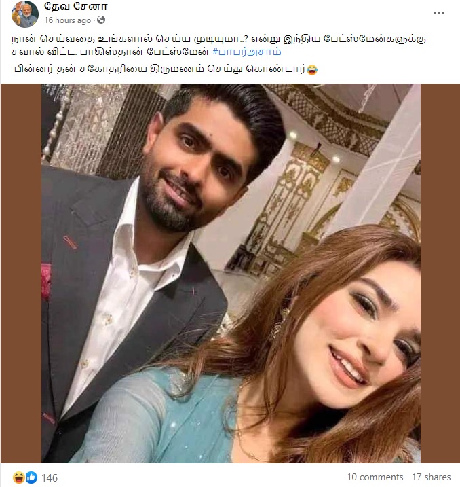Open the 146 reactions count list
The image size is (460, 487).
pos(50,477)
